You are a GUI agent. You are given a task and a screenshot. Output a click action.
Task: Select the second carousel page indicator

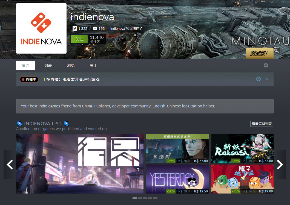click(x=140, y=198)
